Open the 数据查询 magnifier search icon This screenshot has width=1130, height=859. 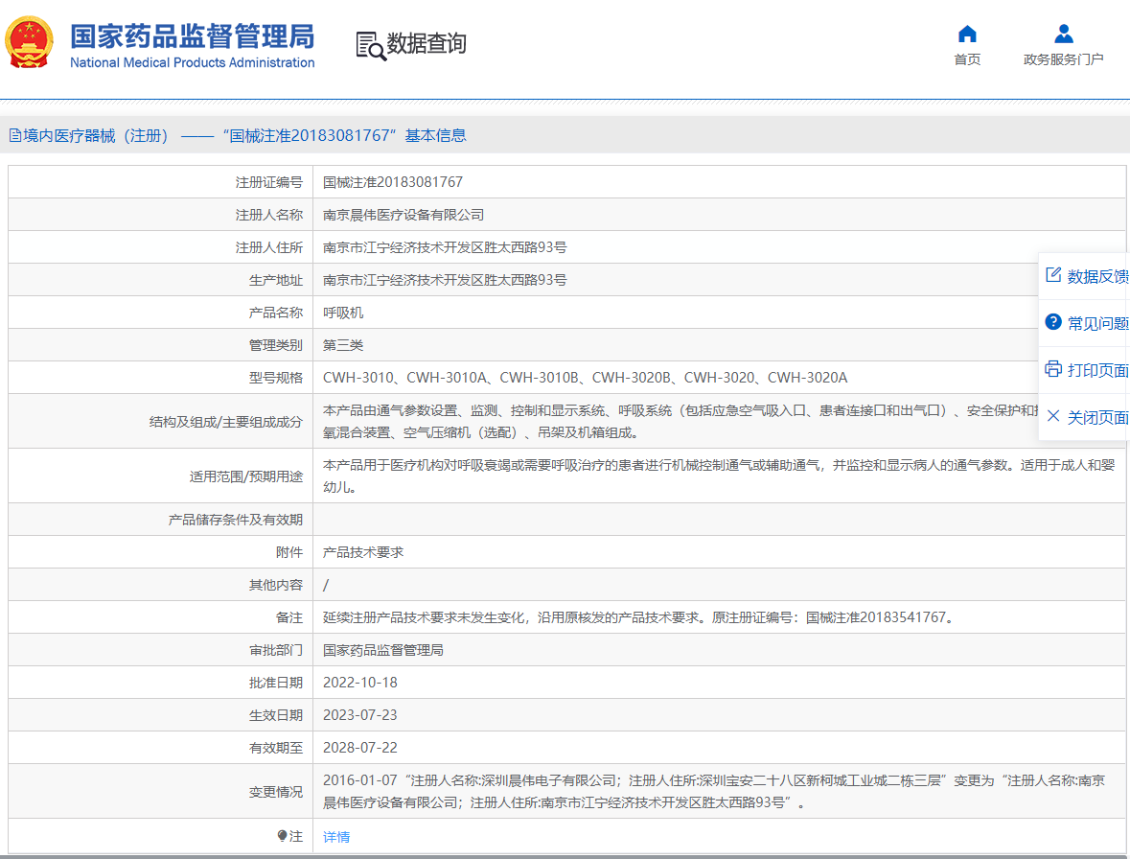pos(368,43)
